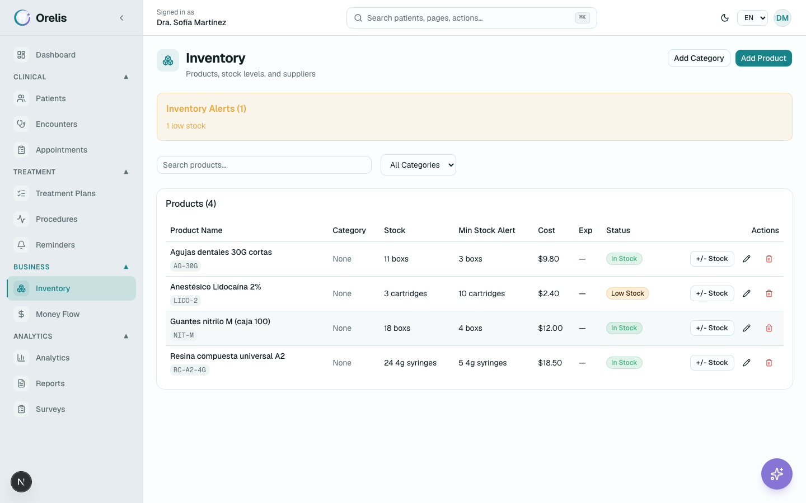Click the NIT-M SKU tag
The image size is (806, 503).
coord(184,335)
